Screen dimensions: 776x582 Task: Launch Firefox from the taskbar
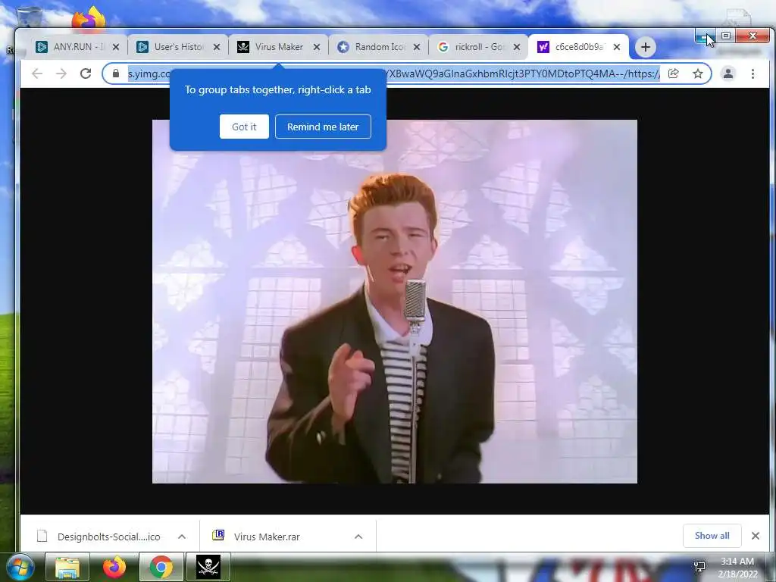[x=114, y=567]
